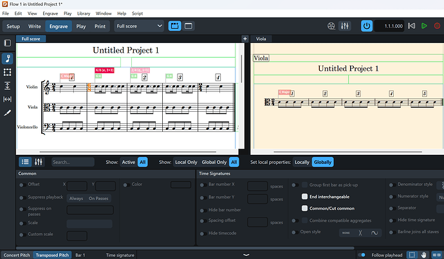Screen dimensions: 444x259
Task: Collapse the bottom panel with the chevron
Action: coord(246,255)
